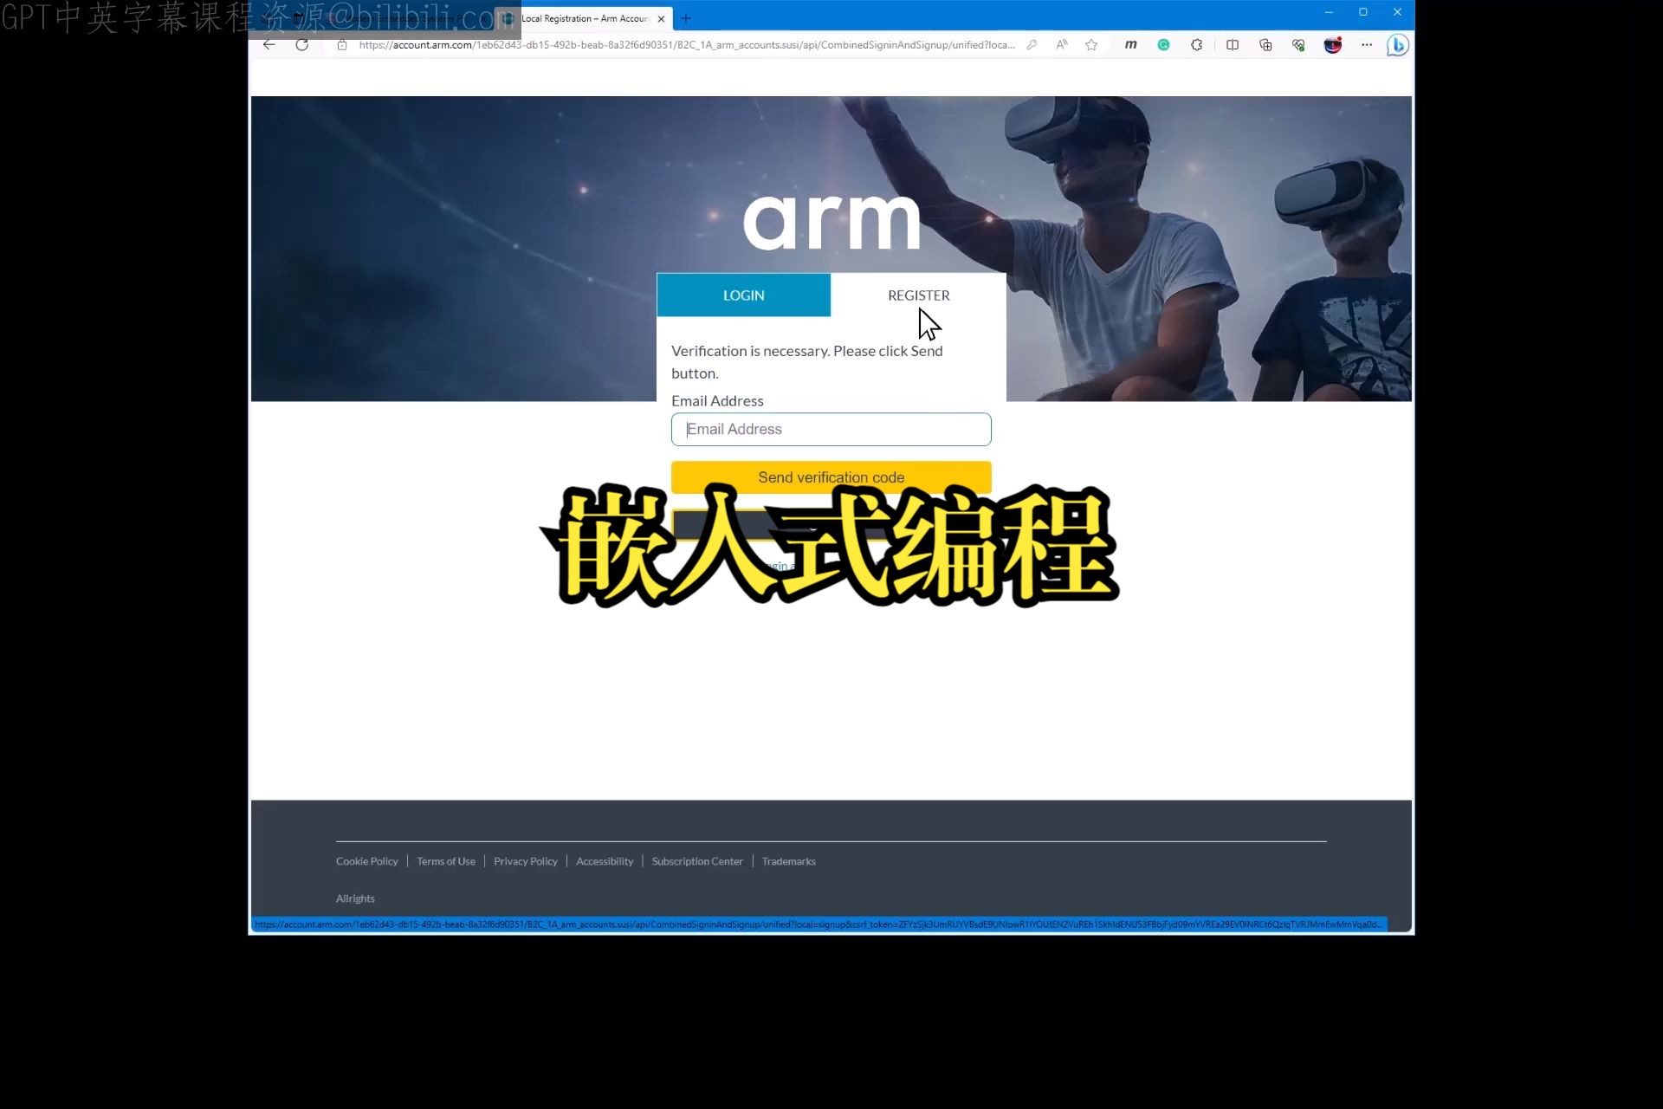Click the Email Address input field
Screen dimensions: 1663x1109
[831, 430]
